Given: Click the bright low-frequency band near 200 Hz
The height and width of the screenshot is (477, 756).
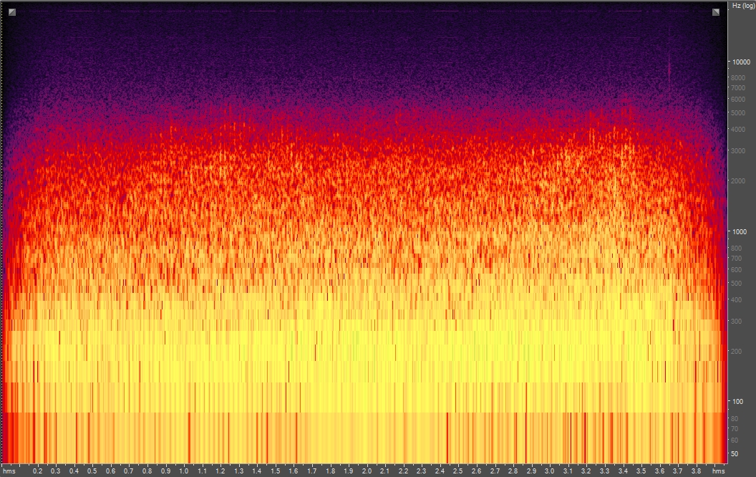Looking at the screenshot, I should 358,351.
